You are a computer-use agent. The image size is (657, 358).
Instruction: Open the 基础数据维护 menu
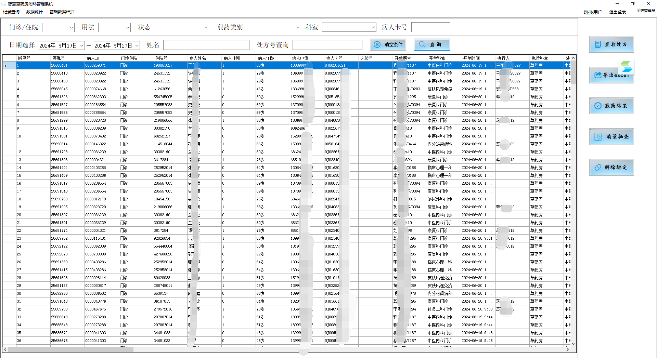62,12
